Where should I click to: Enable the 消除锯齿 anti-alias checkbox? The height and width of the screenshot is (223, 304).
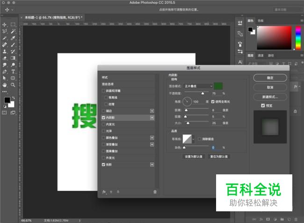(x=200, y=139)
